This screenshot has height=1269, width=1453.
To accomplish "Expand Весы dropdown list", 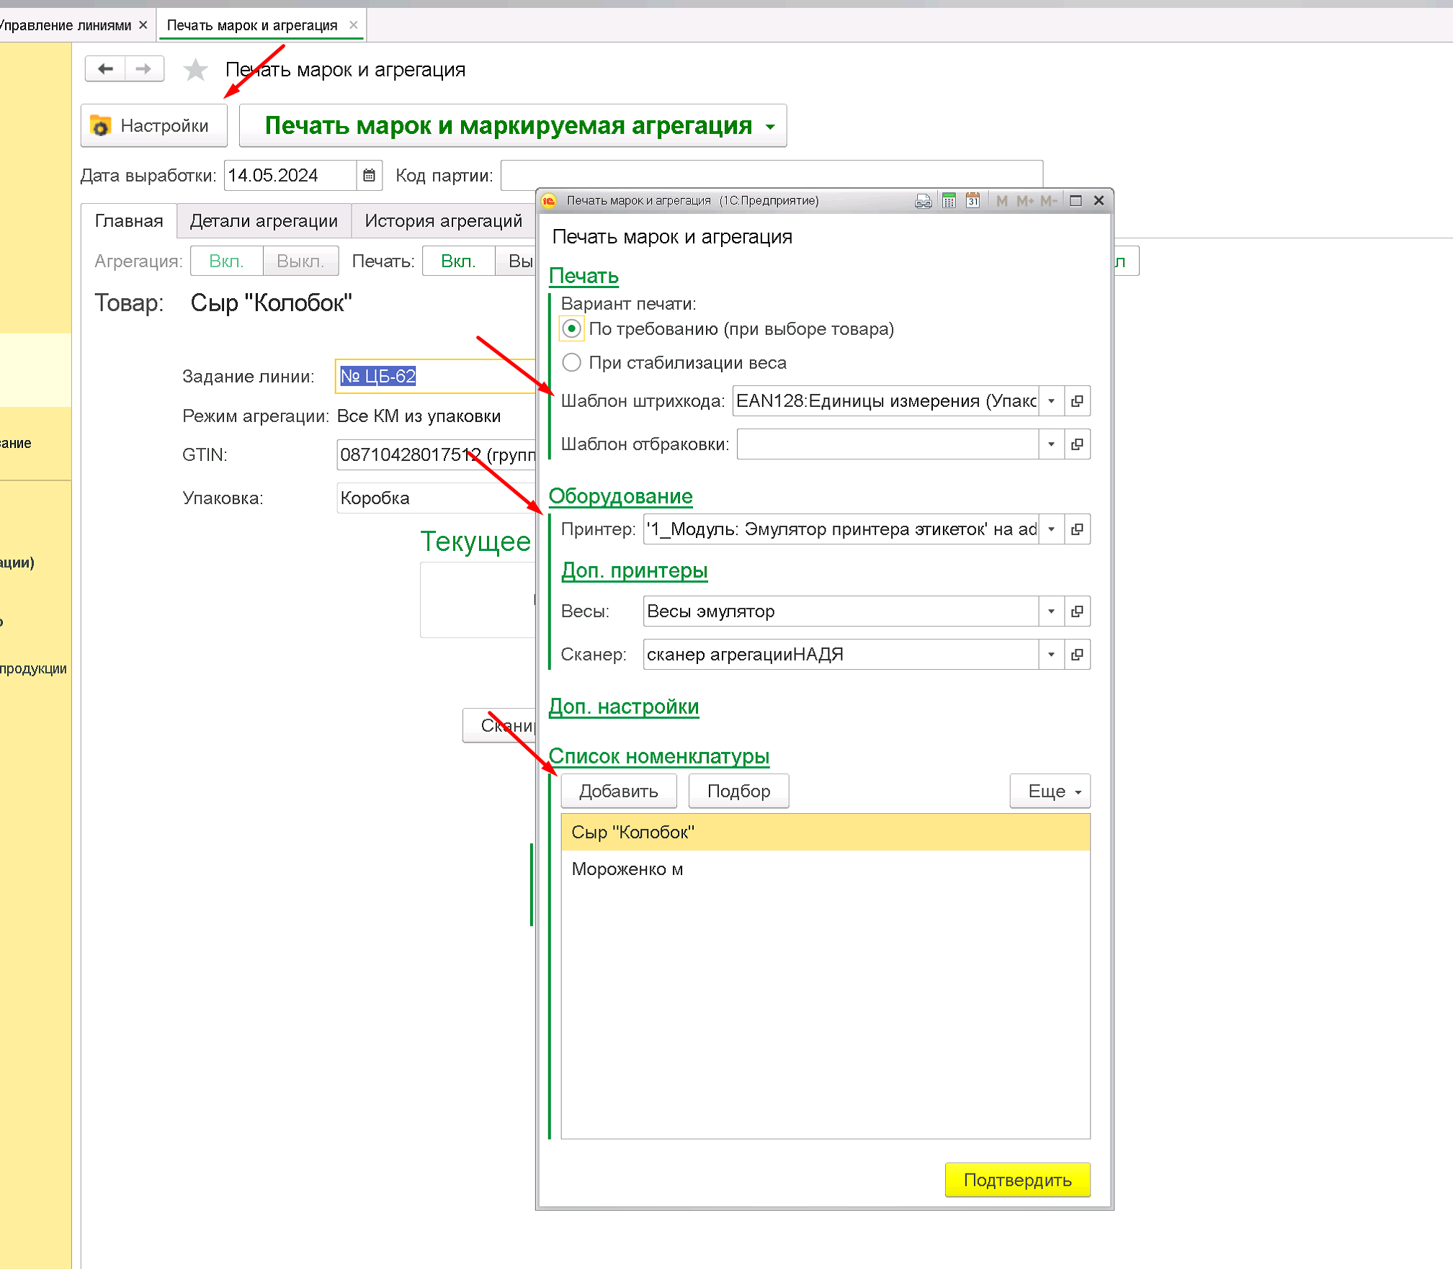I will [1051, 611].
